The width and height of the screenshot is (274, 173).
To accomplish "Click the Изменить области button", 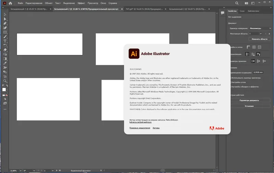I will [260, 39].
